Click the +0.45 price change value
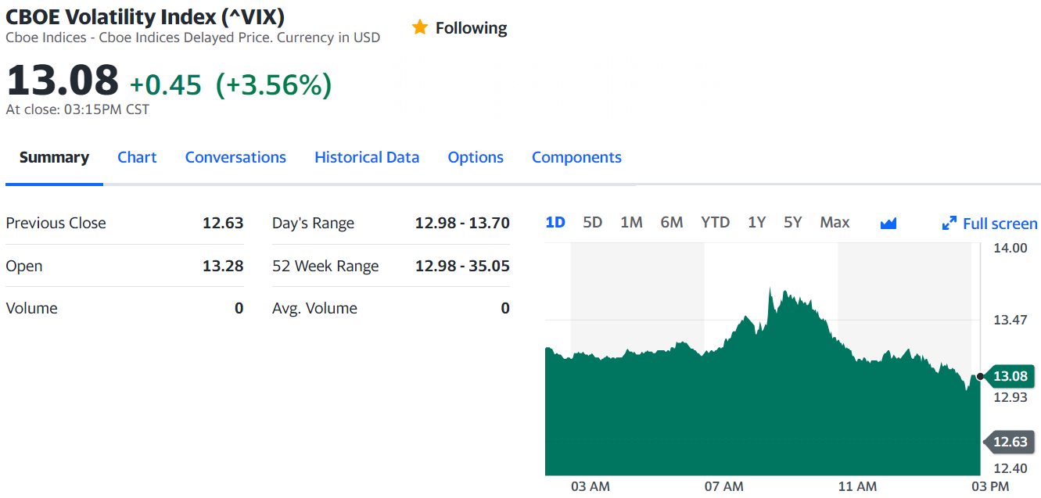 (x=165, y=84)
